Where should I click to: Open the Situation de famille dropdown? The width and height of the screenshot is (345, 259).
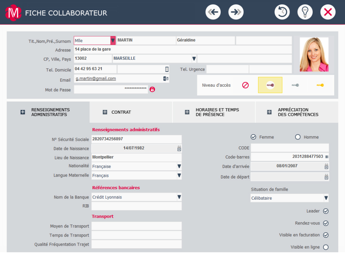[326, 198]
